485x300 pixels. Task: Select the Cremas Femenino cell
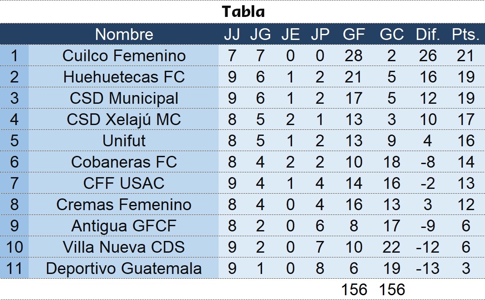tap(124, 204)
